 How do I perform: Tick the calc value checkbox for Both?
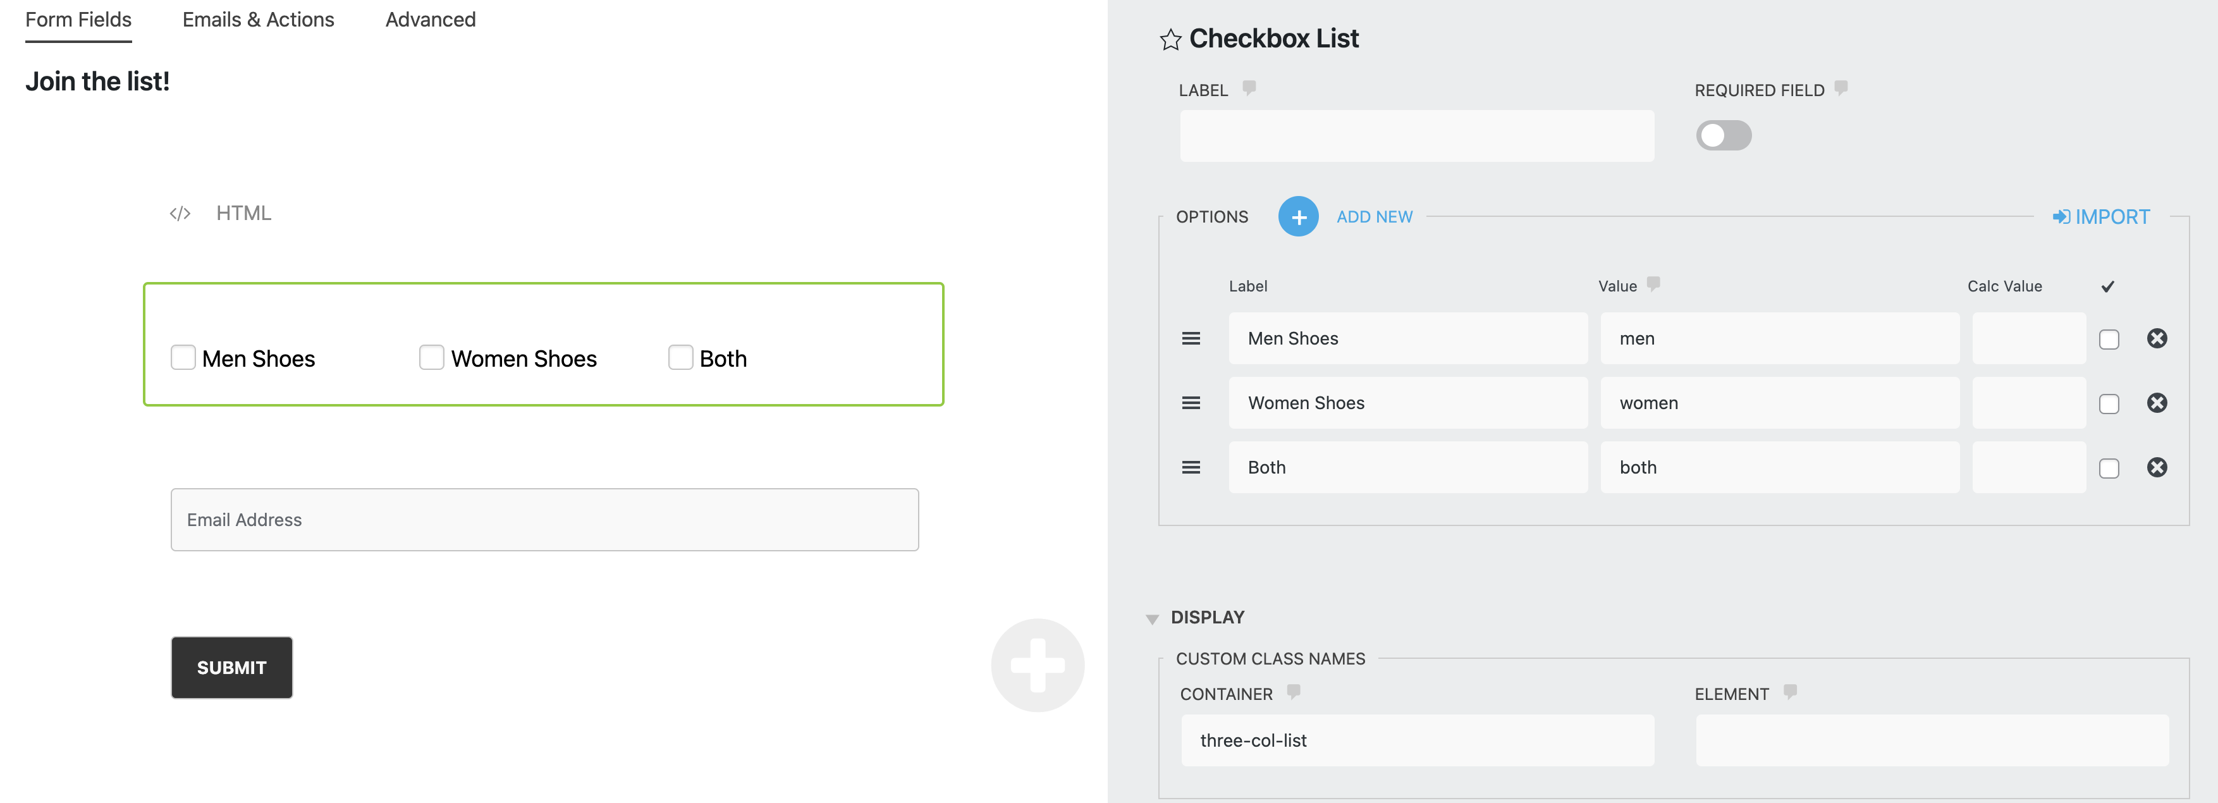[x=2109, y=467]
